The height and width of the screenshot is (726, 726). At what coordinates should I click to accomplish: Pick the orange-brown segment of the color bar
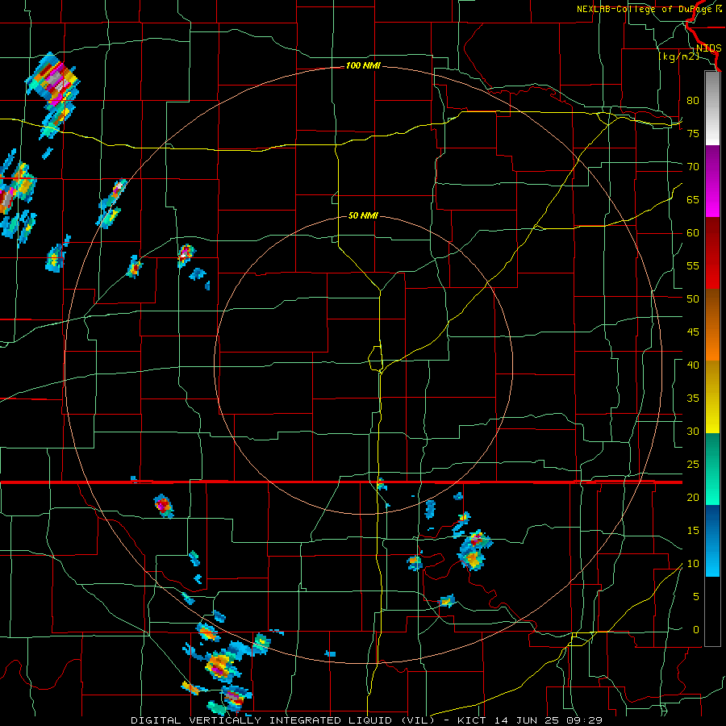point(712,324)
